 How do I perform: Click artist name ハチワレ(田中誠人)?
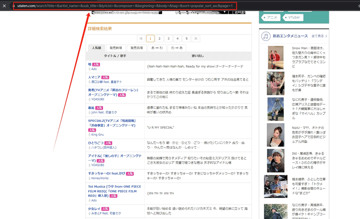(x=104, y=147)
